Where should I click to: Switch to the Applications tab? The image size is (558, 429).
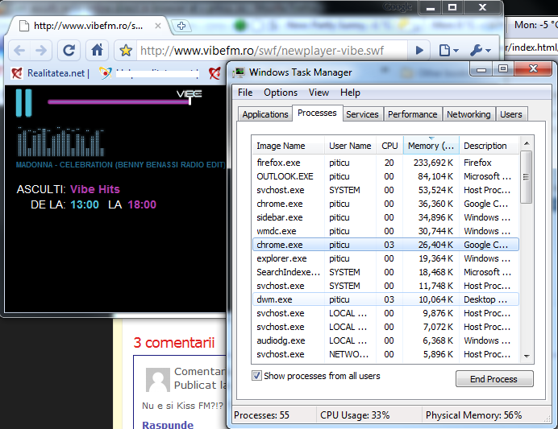click(x=265, y=114)
